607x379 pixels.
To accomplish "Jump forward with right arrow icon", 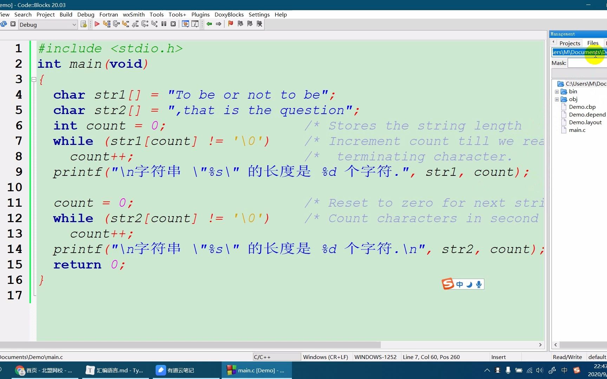I will tap(218, 24).
